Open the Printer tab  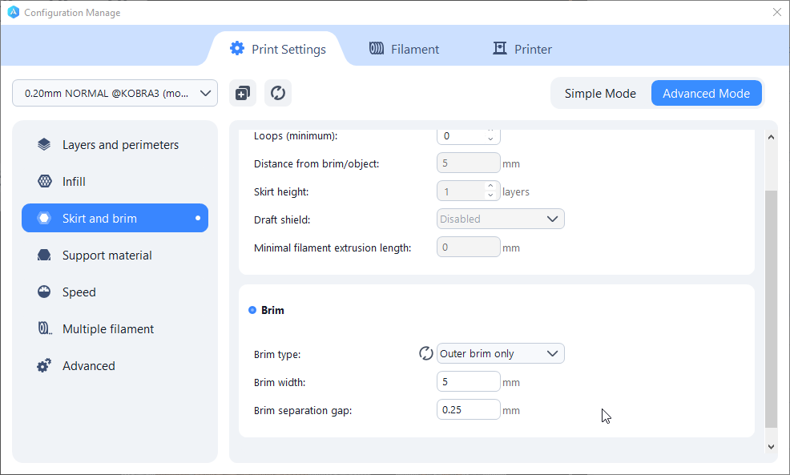click(522, 49)
